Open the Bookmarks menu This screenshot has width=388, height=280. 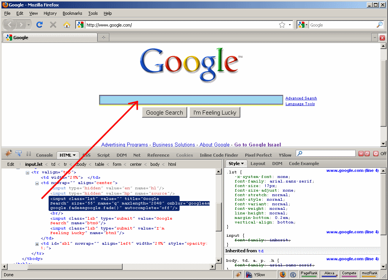(x=72, y=13)
